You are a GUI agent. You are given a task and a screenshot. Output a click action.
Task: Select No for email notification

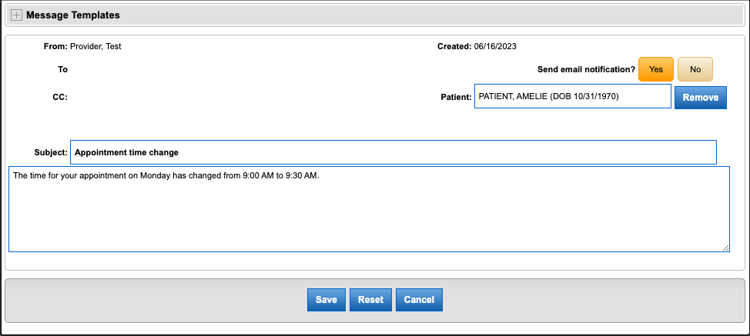[695, 69]
